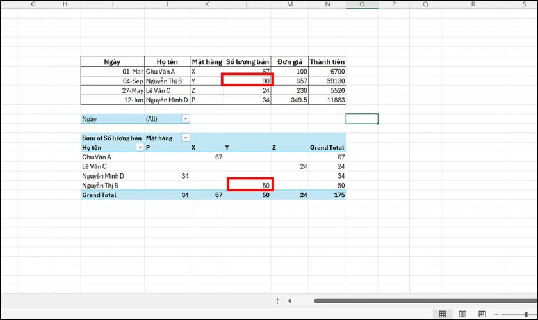Select 'Chu Văn A' row in the pivot table
Image resolution: width=538 pixels, height=320 pixels.
click(x=113, y=157)
